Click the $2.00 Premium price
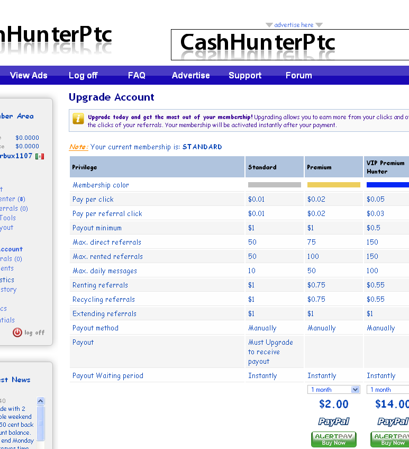The width and height of the screenshot is (409, 449). click(x=334, y=405)
